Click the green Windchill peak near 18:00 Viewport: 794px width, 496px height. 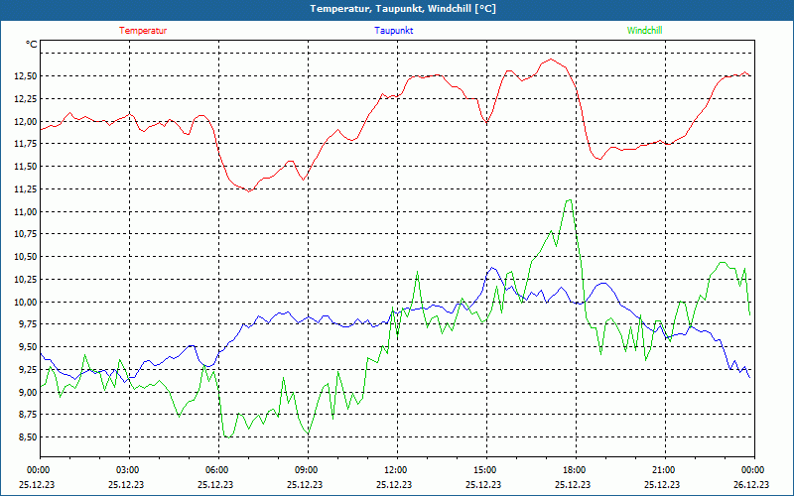point(570,200)
